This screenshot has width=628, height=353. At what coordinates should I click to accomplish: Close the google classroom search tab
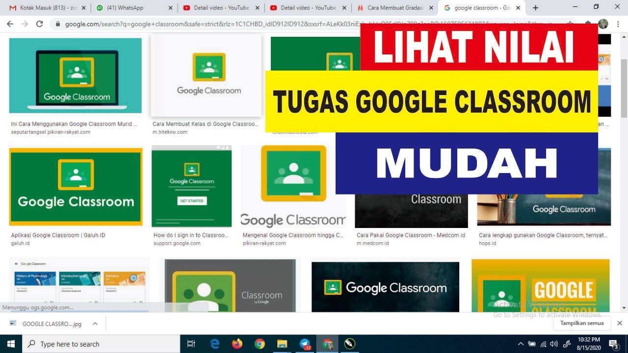[518, 8]
